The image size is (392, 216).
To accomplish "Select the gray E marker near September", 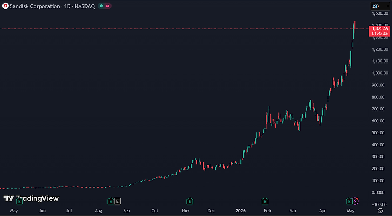I will (118, 201).
